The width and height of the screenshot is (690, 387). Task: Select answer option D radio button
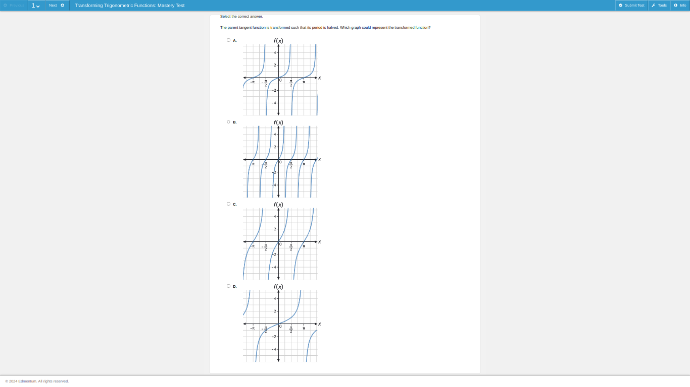pyautogui.click(x=228, y=286)
